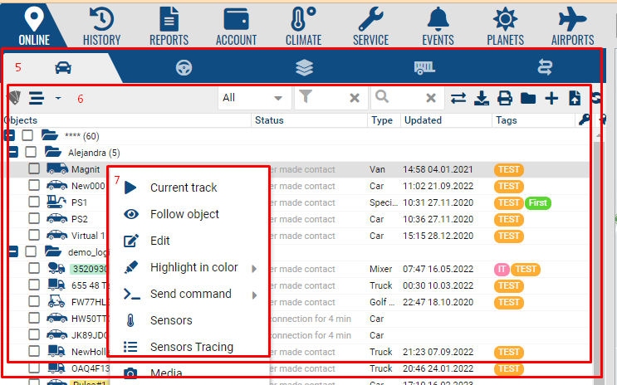Collapse the **** (60) root group
Viewport: 617px width, 385px height.
tap(9, 136)
